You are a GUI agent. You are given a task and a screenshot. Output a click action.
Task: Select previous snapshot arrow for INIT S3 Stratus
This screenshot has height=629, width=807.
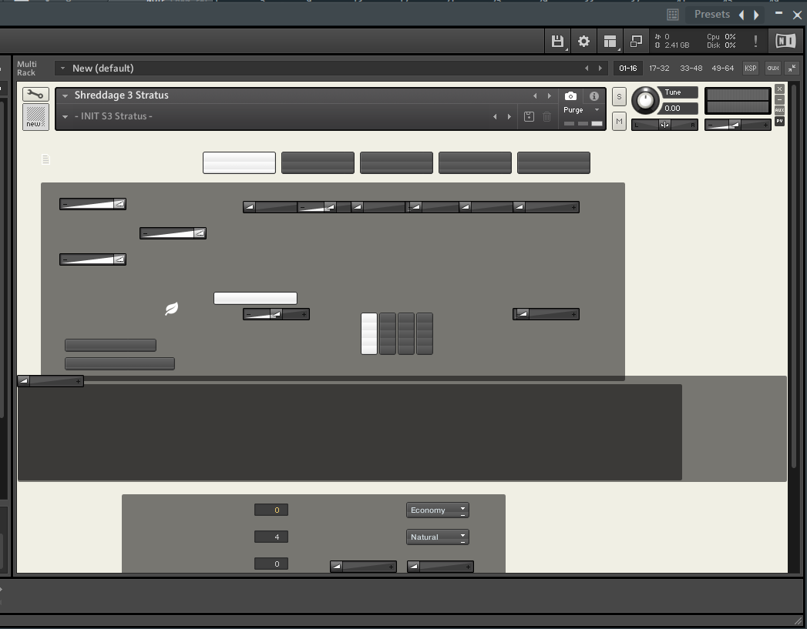coord(495,117)
